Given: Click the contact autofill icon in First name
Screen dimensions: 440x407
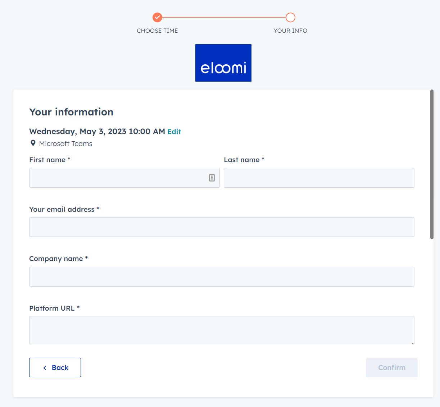Looking at the screenshot, I should click(212, 178).
